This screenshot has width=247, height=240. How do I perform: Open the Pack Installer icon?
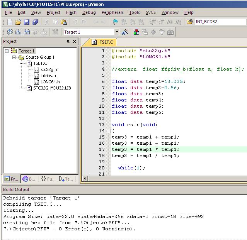170,32
